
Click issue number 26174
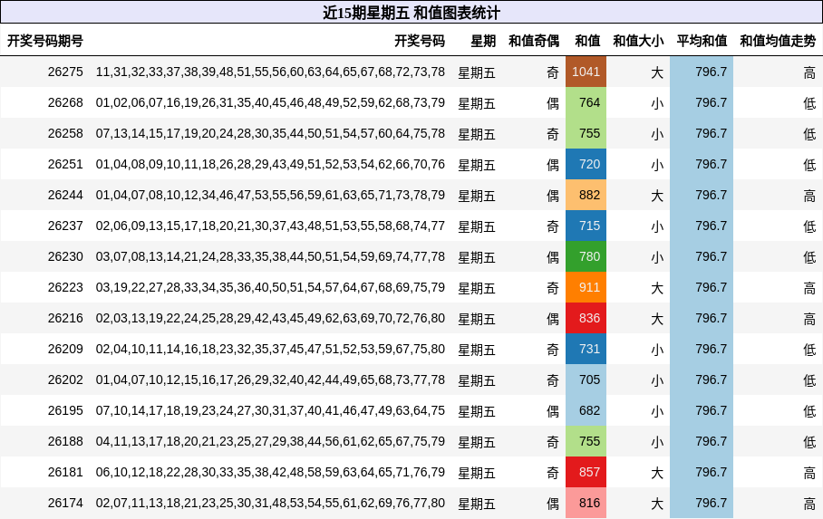(x=65, y=504)
